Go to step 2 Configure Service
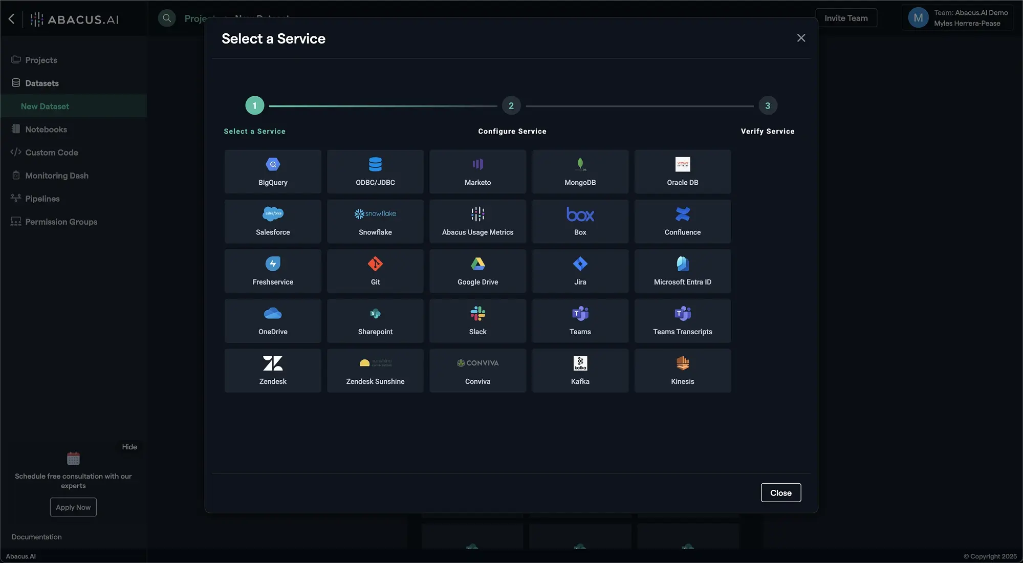The image size is (1023, 563). [x=511, y=105]
